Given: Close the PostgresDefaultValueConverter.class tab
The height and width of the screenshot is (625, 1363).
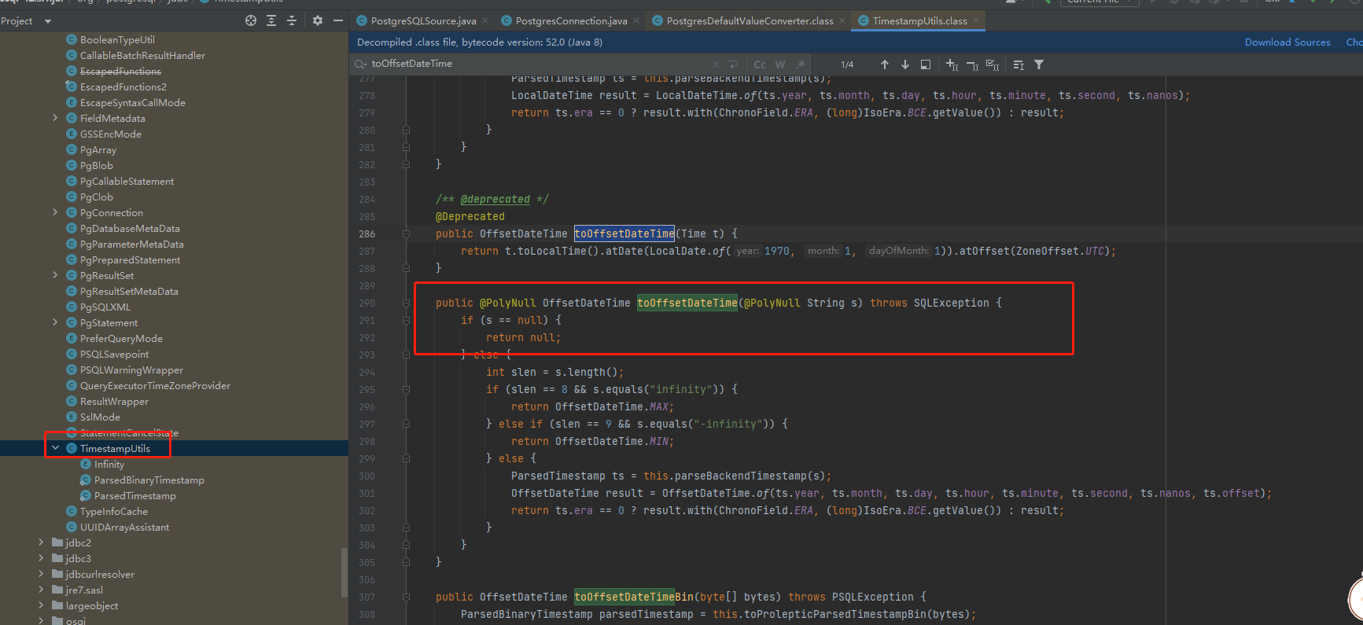Looking at the screenshot, I should click(x=842, y=20).
